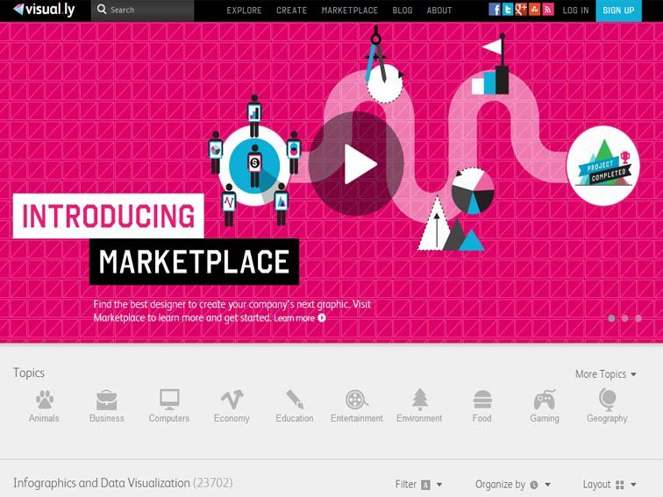663x497 pixels.
Task: Open the Explore menu
Action: pos(244,11)
